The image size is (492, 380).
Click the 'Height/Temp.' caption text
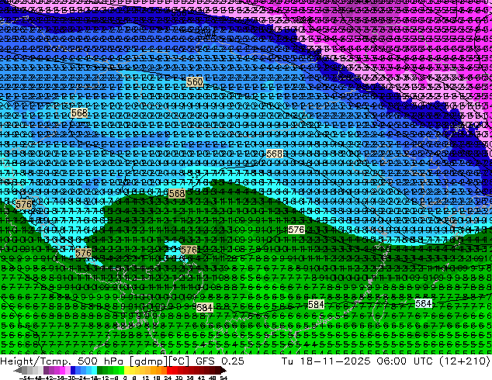click(36, 361)
